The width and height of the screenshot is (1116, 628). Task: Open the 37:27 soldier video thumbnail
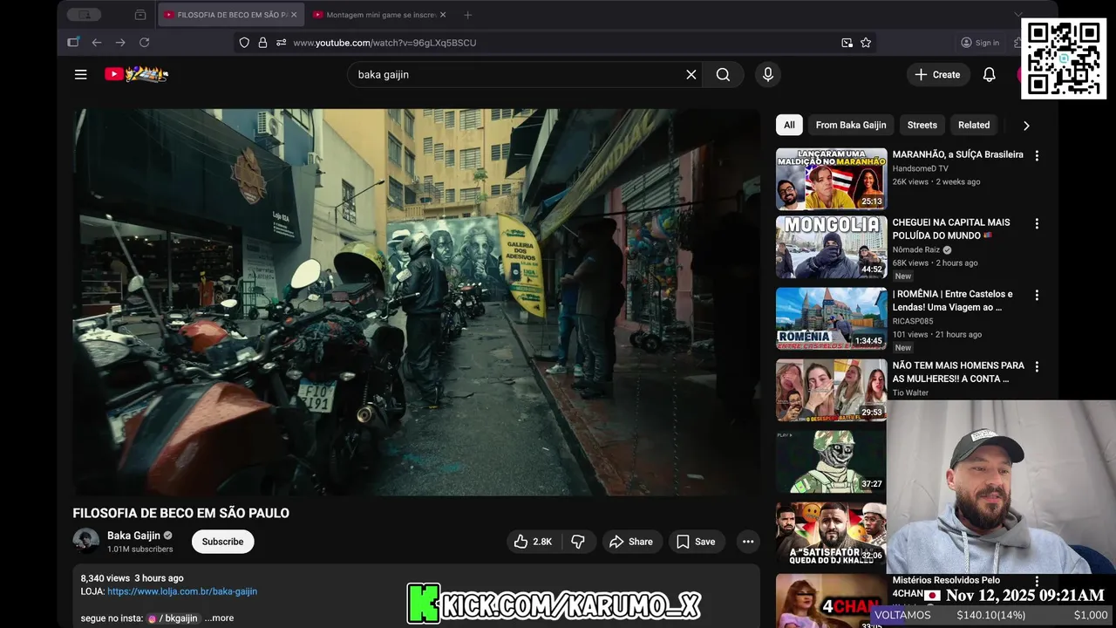coord(832,461)
